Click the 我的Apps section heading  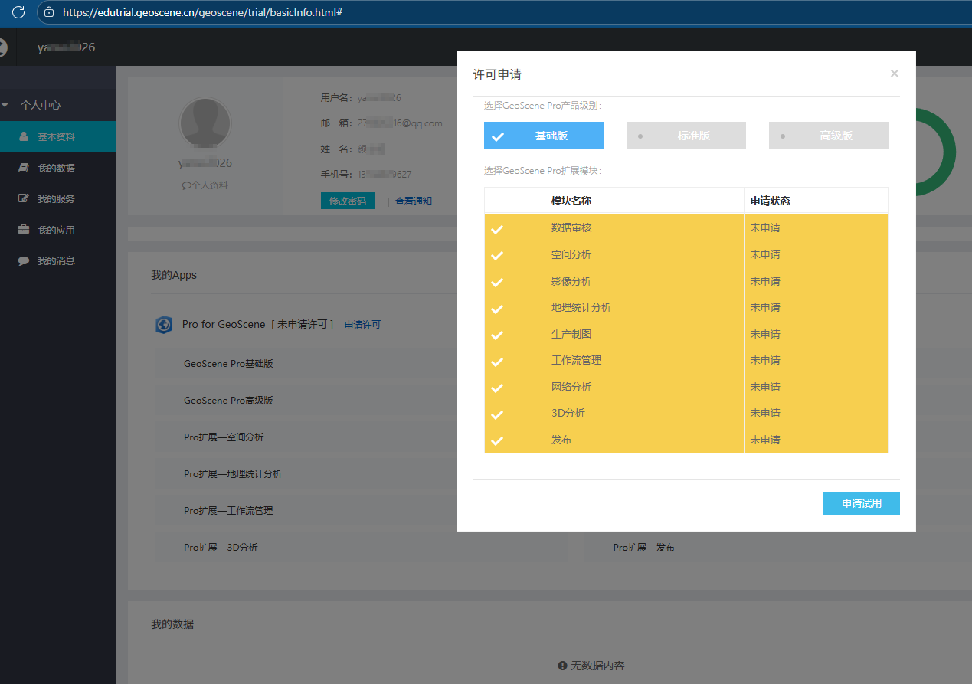174,275
